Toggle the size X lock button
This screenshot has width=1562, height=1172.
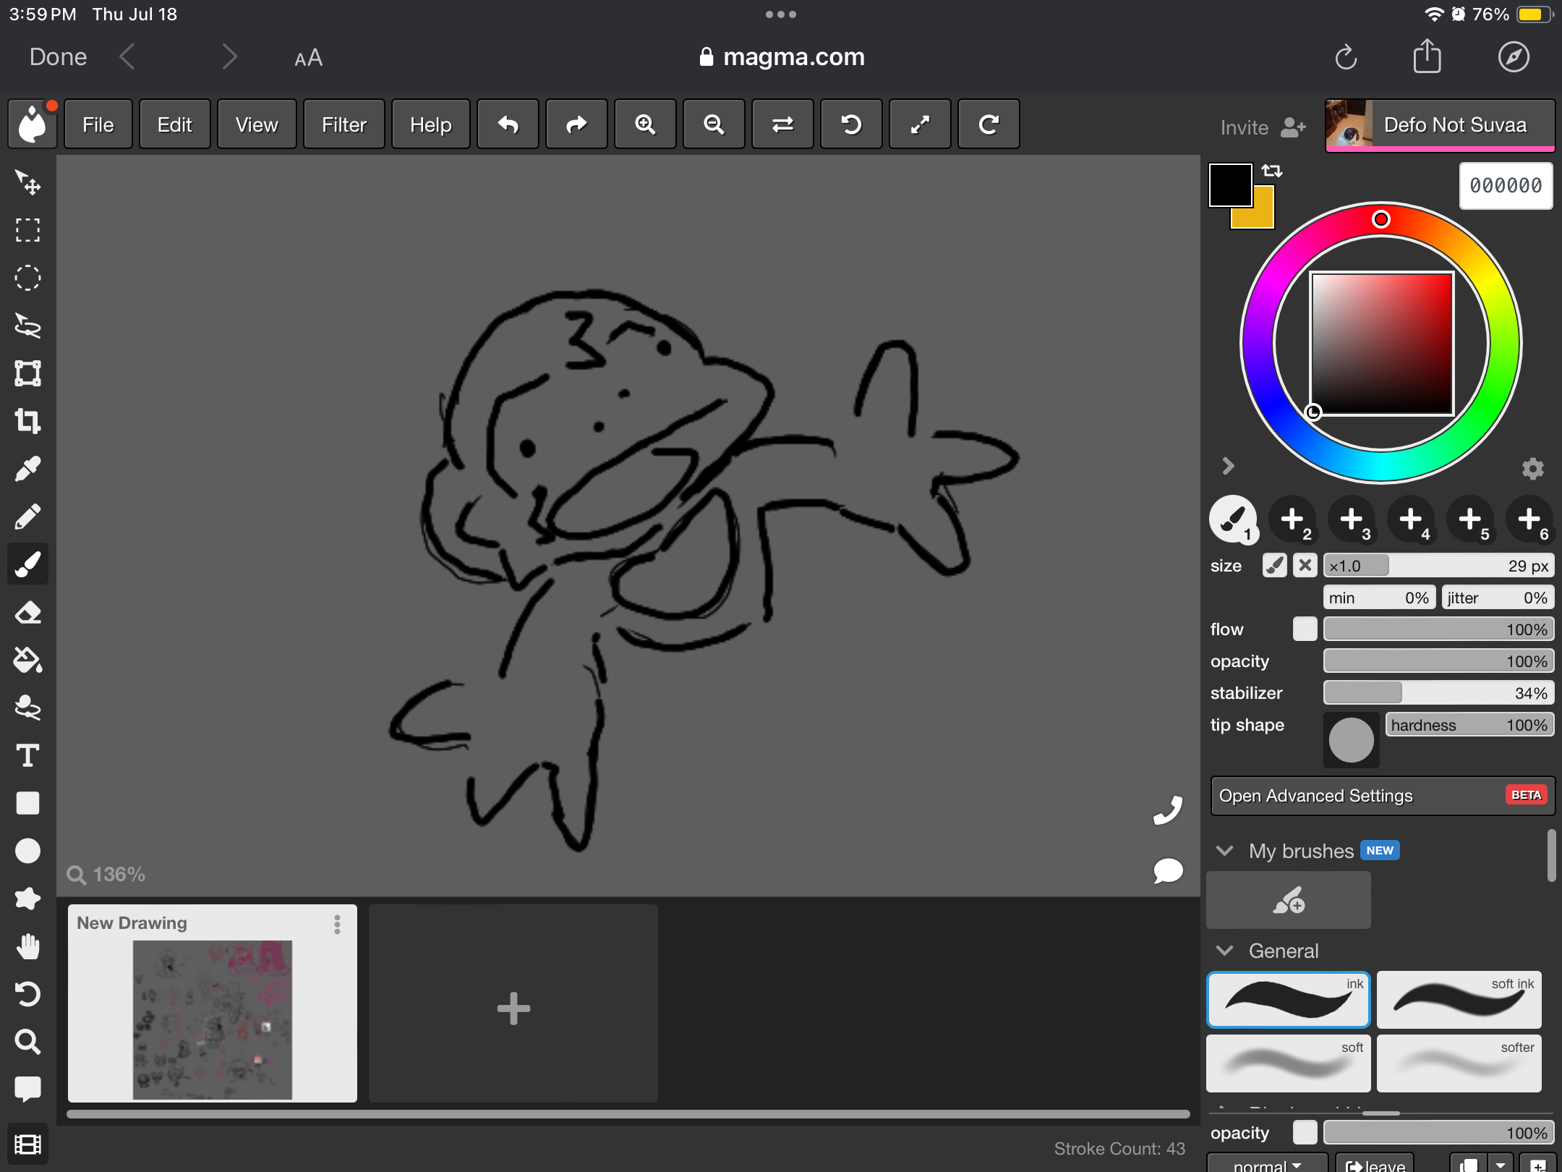tap(1305, 566)
